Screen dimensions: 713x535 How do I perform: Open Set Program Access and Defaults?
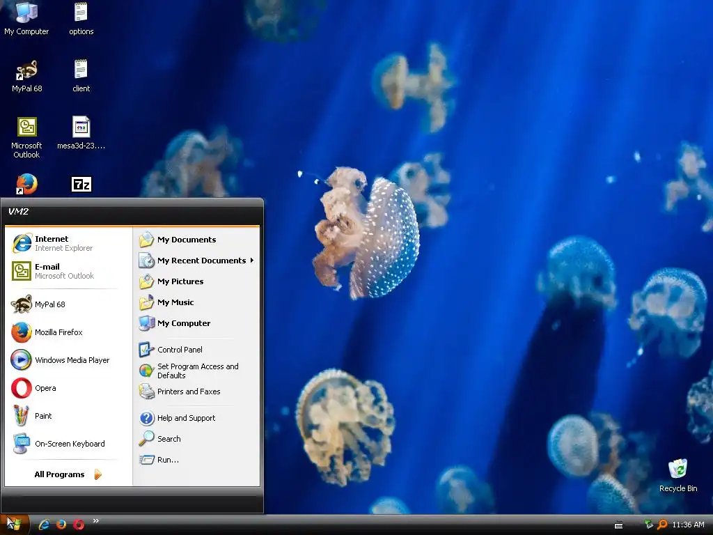point(196,371)
